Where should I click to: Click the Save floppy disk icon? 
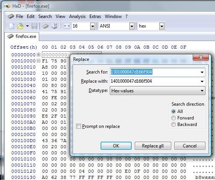(34, 26)
